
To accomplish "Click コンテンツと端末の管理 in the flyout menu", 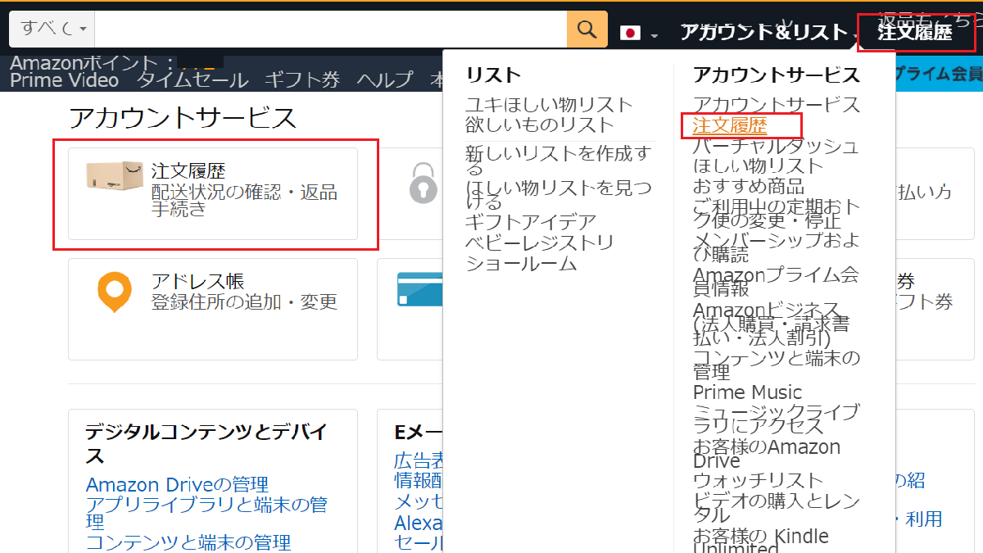I will (777, 365).
